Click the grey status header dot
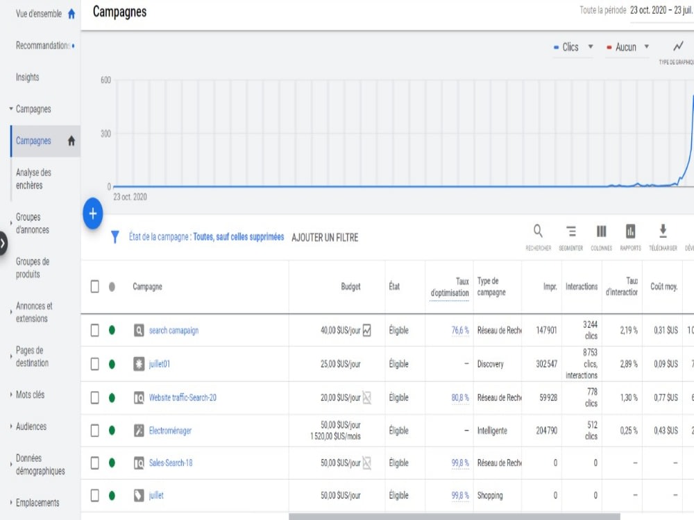694x520 pixels. [x=112, y=287]
